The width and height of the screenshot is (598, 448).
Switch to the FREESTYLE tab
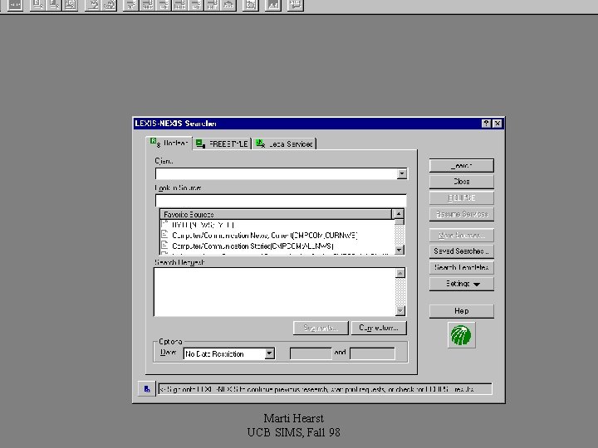coord(222,144)
